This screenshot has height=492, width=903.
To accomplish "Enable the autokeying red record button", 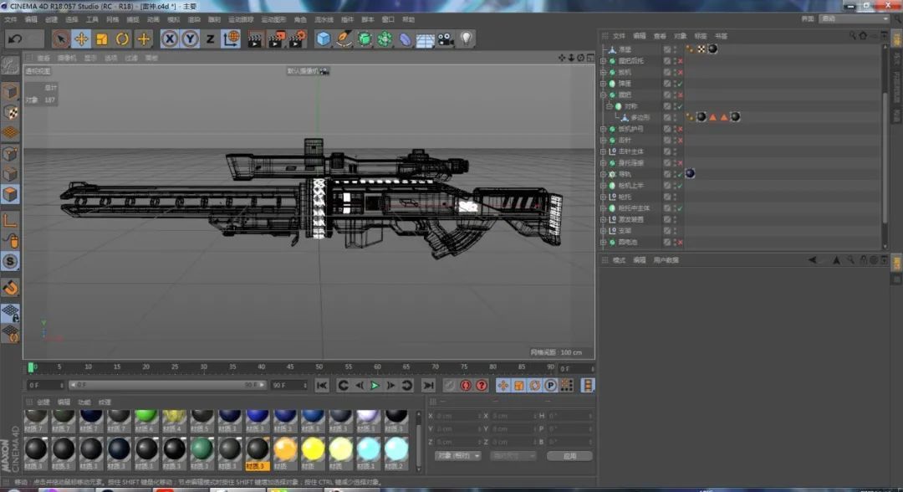I will (x=466, y=385).
